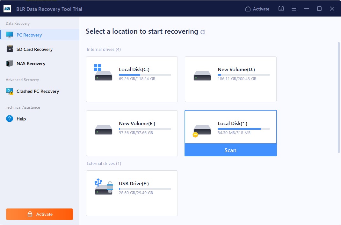The image size is (341, 225).
Task: Click the Local Disk(*:) usage bar
Action: tap(243, 129)
